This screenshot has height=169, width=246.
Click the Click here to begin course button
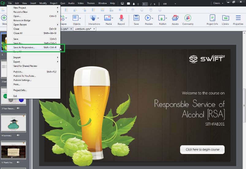pos(202,150)
